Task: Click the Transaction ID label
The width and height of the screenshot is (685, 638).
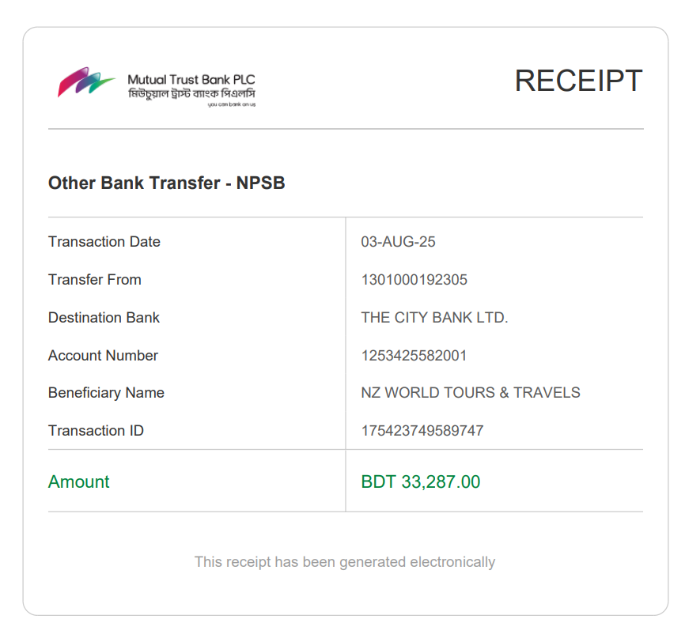Action: pyautogui.click(x=96, y=431)
